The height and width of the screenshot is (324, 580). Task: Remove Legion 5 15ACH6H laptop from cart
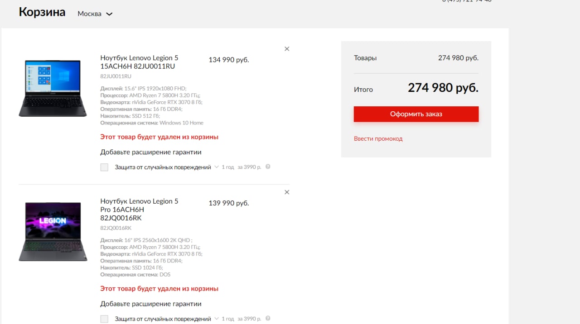coord(287,49)
